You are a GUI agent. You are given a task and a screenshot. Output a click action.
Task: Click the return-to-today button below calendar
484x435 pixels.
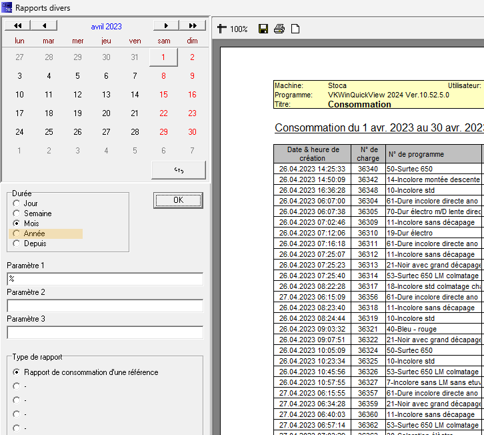[x=178, y=171]
